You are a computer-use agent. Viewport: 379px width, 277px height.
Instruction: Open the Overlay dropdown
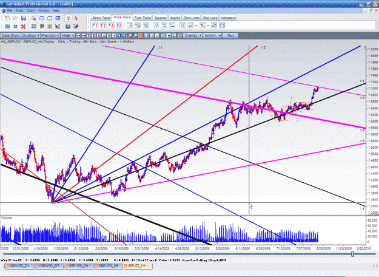click(193, 36)
